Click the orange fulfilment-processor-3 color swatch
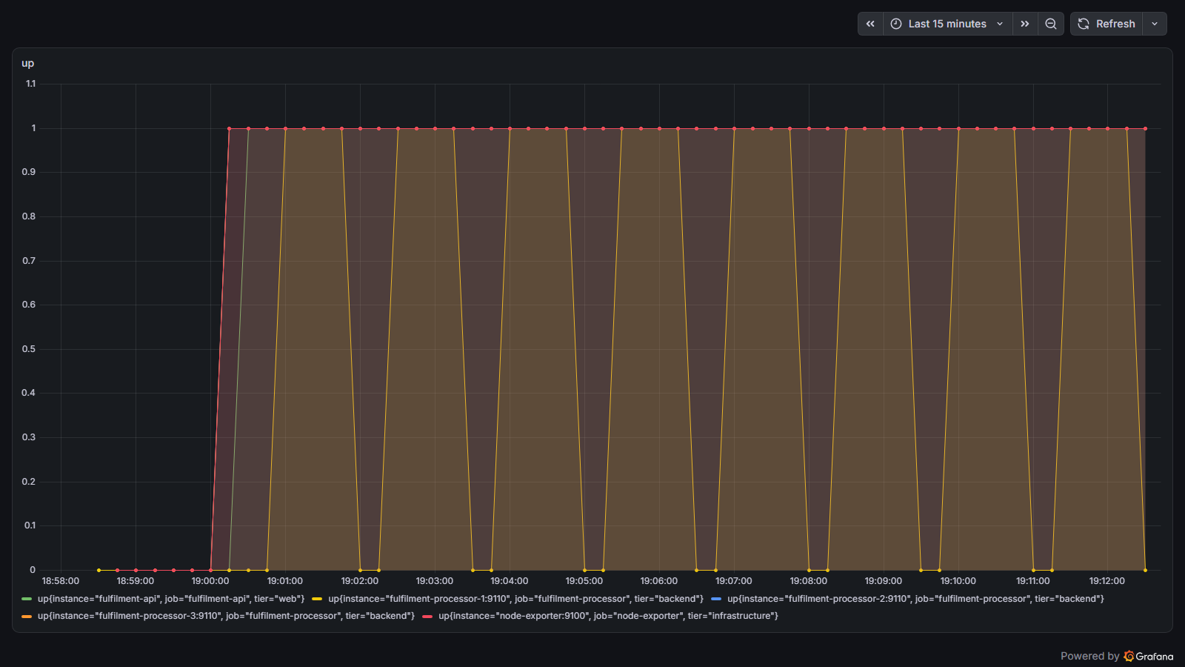The image size is (1185, 667). pos(27,616)
